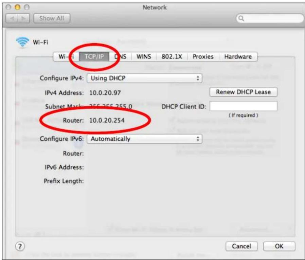The height and width of the screenshot is (260, 305).
Task: Minimize the Network window with yellow button
Action: click(x=18, y=7)
